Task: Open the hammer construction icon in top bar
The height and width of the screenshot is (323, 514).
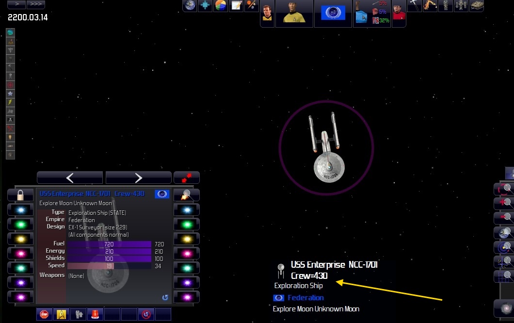Action: [414, 5]
